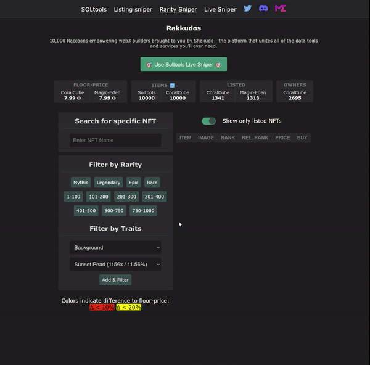Image resolution: width=370 pixels, height=365 pixels.
Task: Expand the Background trait category dropdown
Action: (x=115, y=248)
